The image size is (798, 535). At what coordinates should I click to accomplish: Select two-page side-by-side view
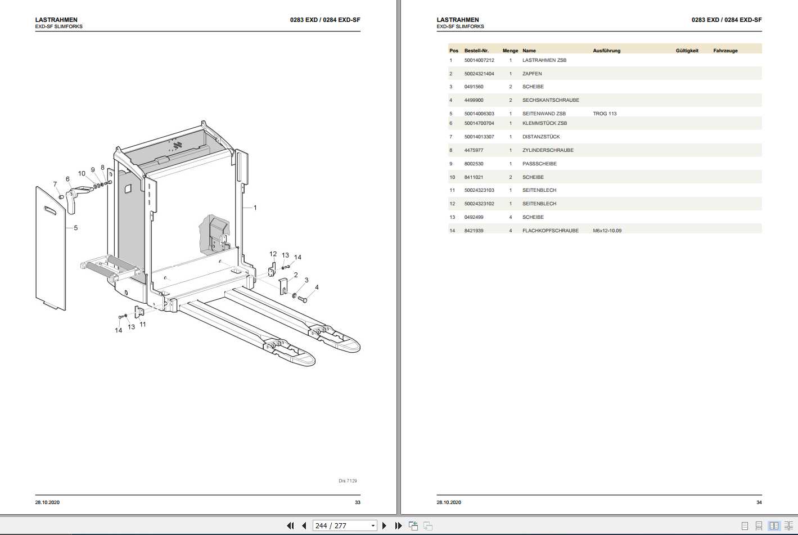coord(774,525)
